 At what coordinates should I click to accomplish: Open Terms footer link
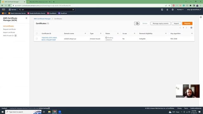click(186, 108)
